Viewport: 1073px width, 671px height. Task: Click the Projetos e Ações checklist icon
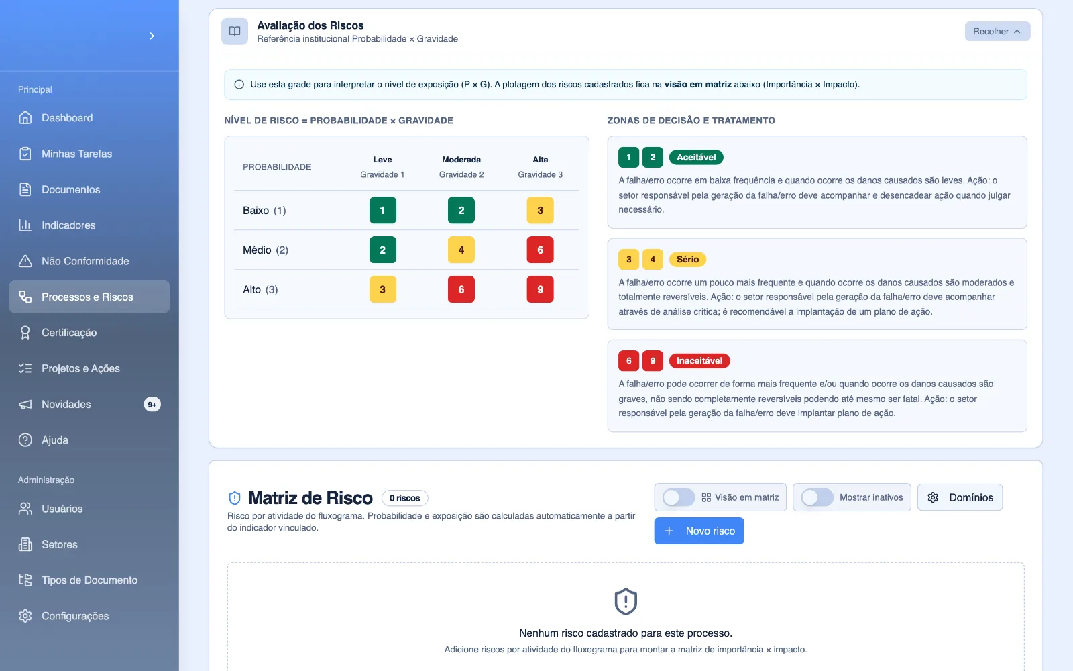click(25, 368)
